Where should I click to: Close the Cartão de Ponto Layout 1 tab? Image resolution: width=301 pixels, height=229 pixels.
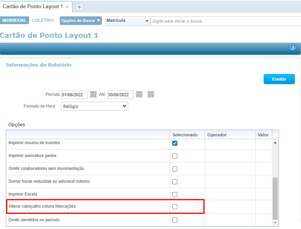(x=67, y=7)
